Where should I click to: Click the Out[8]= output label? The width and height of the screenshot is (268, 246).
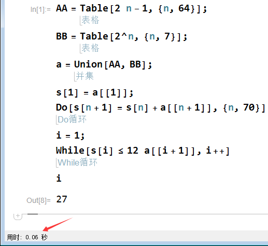point(38,200)
